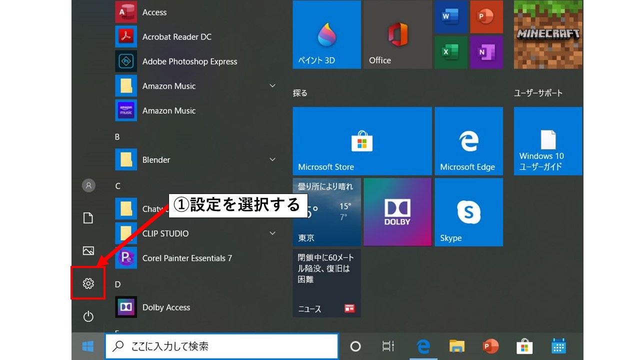Open File Explorer from the taskbar

coord(456,346)
